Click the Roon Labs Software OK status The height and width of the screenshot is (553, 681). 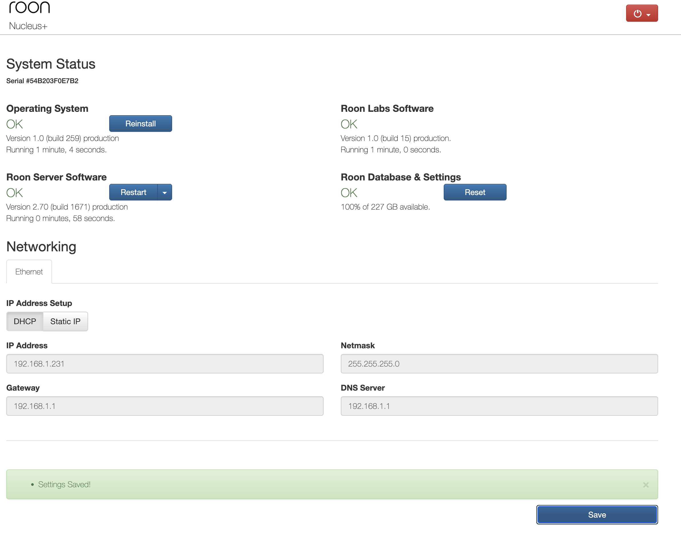pyautogui.click(x=349, y=124)
